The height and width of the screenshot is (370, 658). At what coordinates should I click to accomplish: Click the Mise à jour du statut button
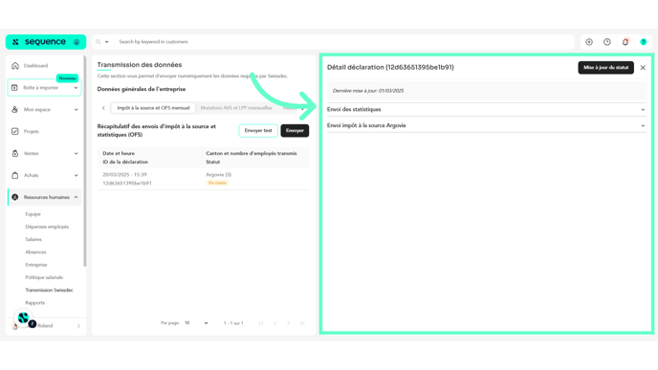605,68
